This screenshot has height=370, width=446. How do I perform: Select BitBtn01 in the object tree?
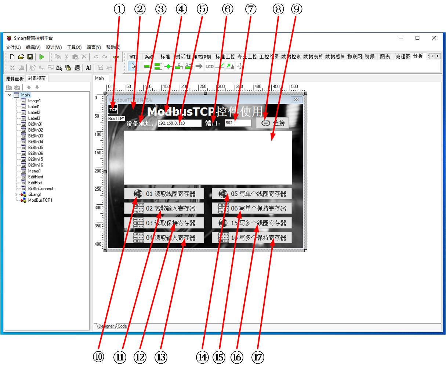coord(35,124)
